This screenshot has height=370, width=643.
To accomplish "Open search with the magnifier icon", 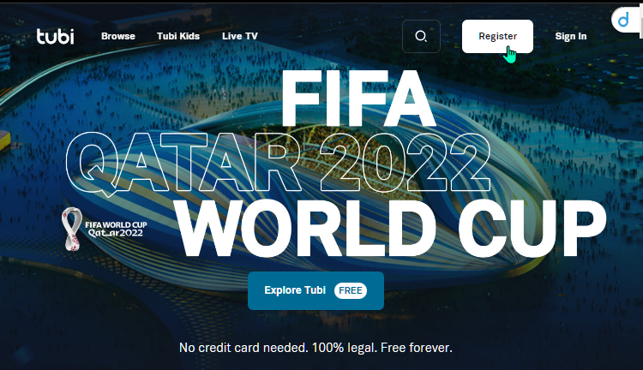I will coord(421,37).
